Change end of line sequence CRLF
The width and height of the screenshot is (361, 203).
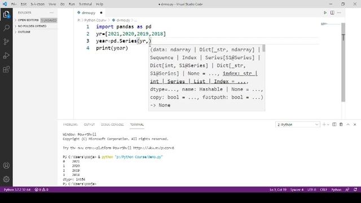click(x=323, y=189)
